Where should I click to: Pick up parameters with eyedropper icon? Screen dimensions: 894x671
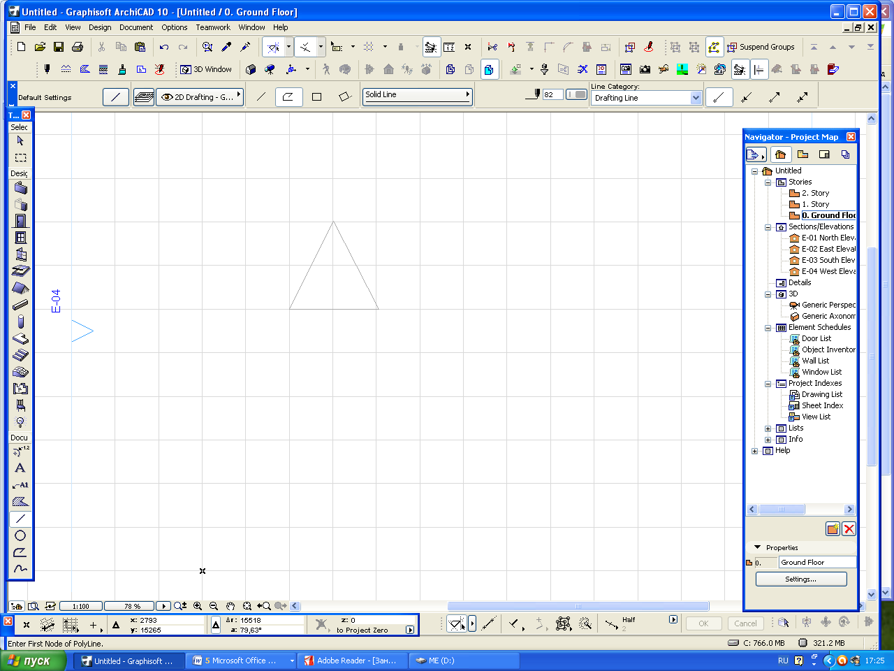pos(226,47)
